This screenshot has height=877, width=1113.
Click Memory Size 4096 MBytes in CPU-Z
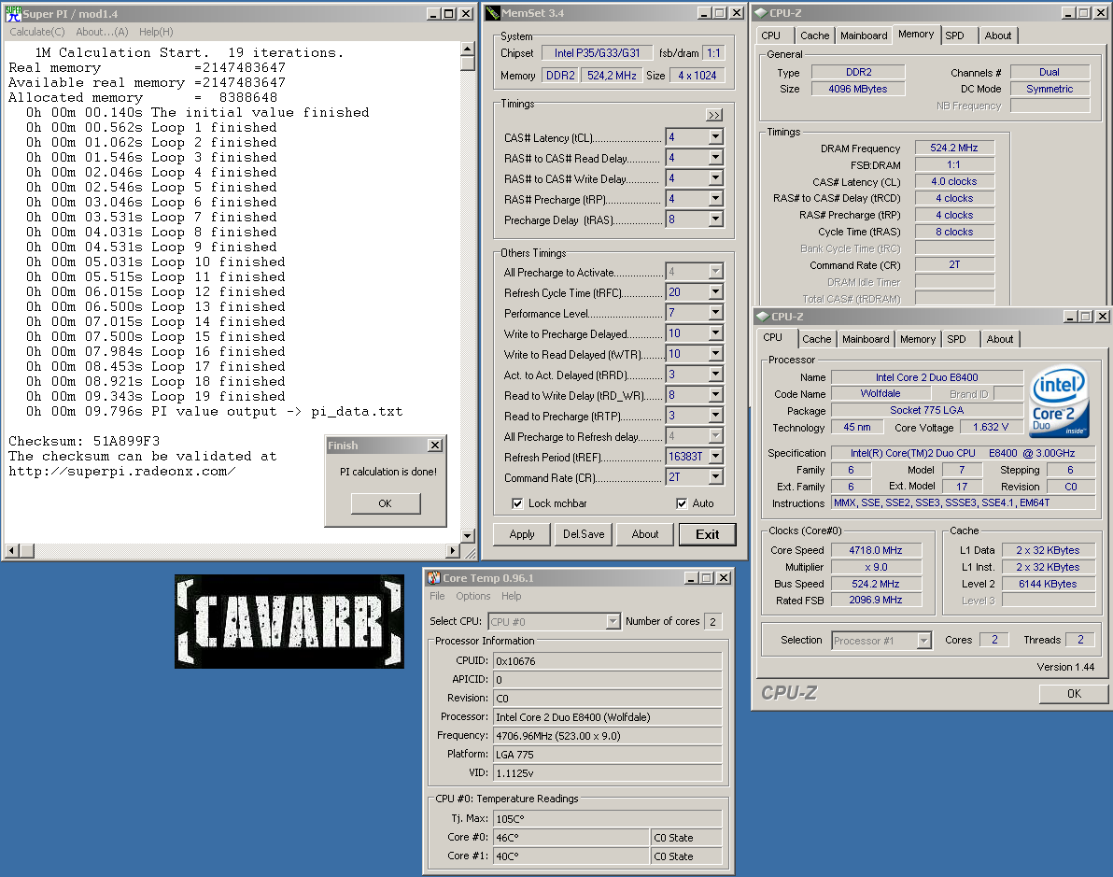(857, 89)
